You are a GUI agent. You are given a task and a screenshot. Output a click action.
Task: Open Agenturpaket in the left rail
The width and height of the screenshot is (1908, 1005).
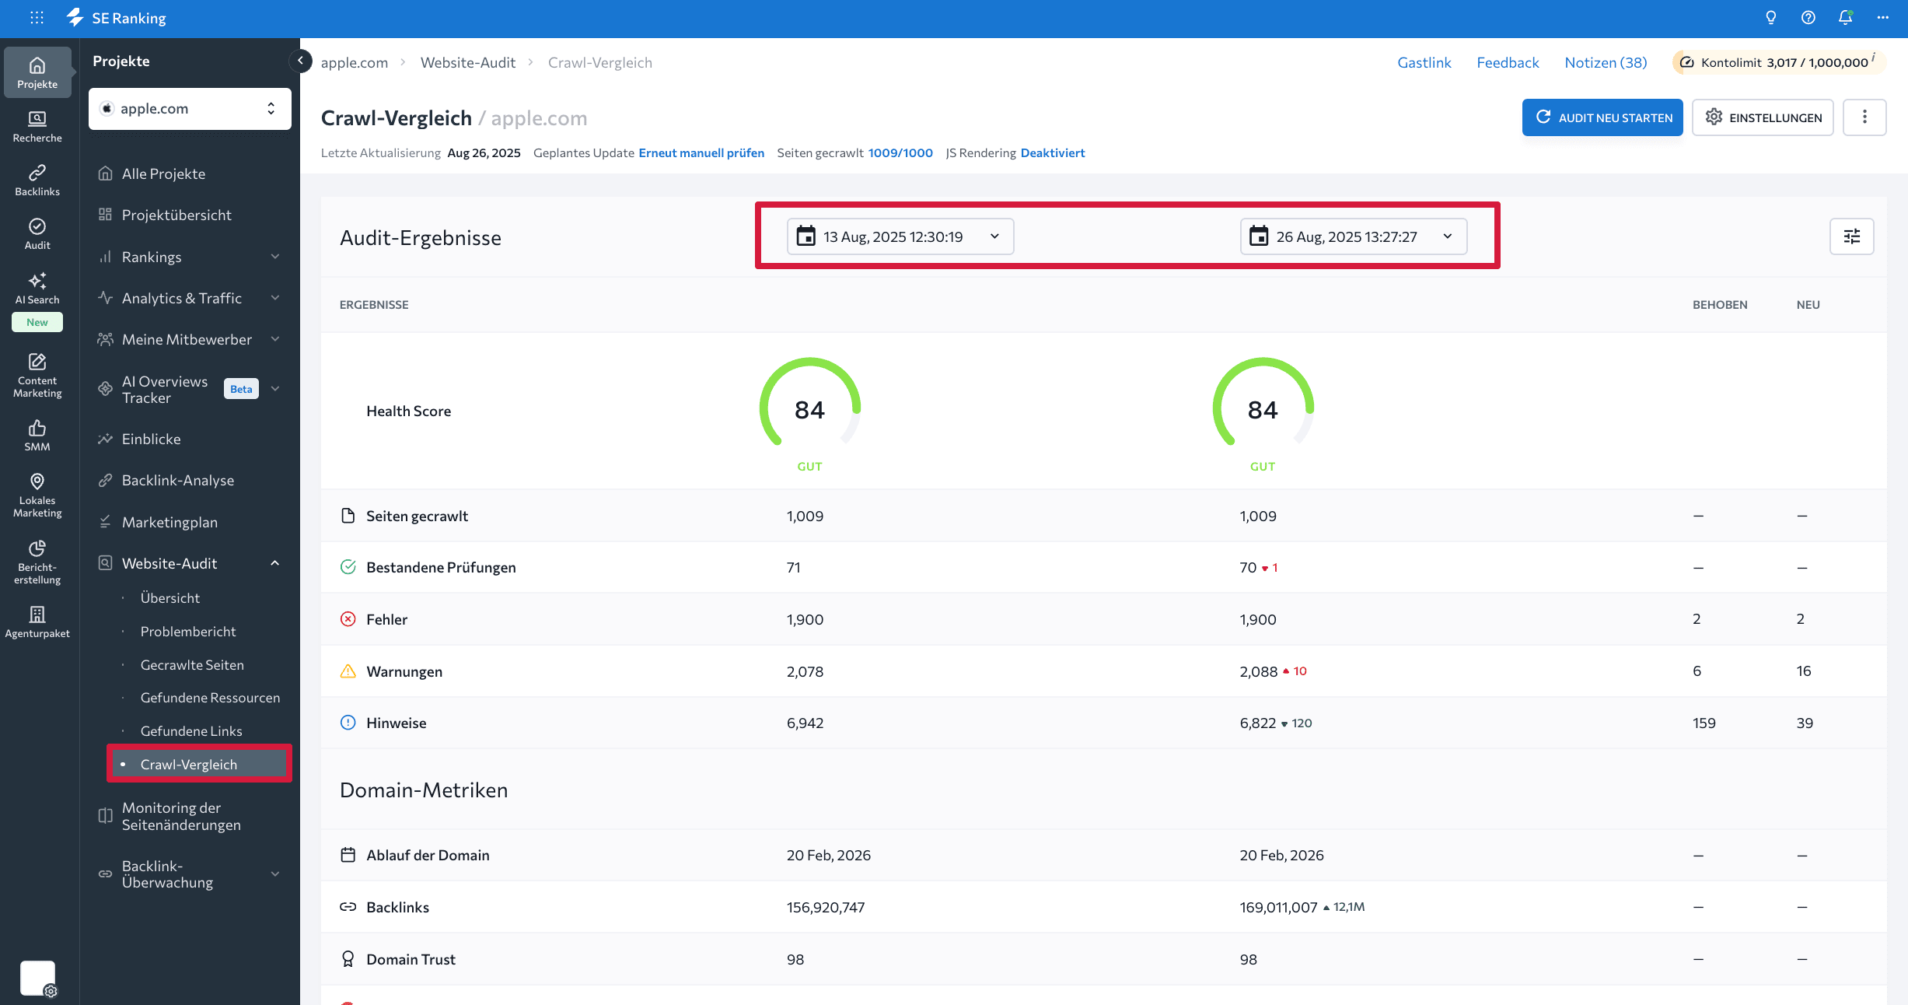[x=37, y=622]
